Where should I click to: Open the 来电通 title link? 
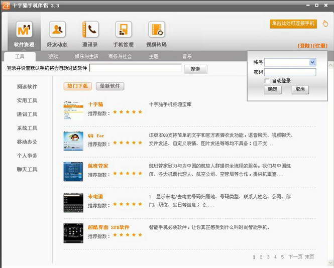coord(95,196)
